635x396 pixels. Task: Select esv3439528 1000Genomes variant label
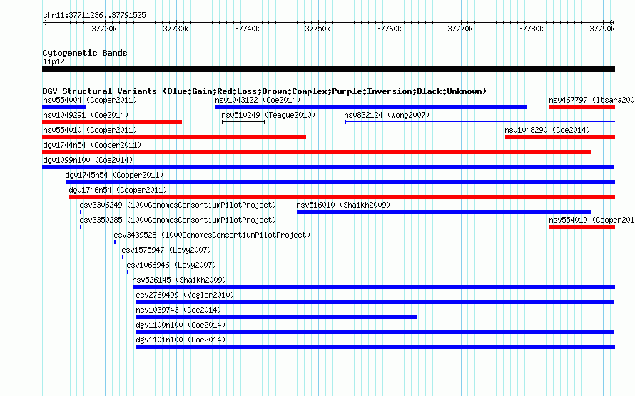coord(212,235)
